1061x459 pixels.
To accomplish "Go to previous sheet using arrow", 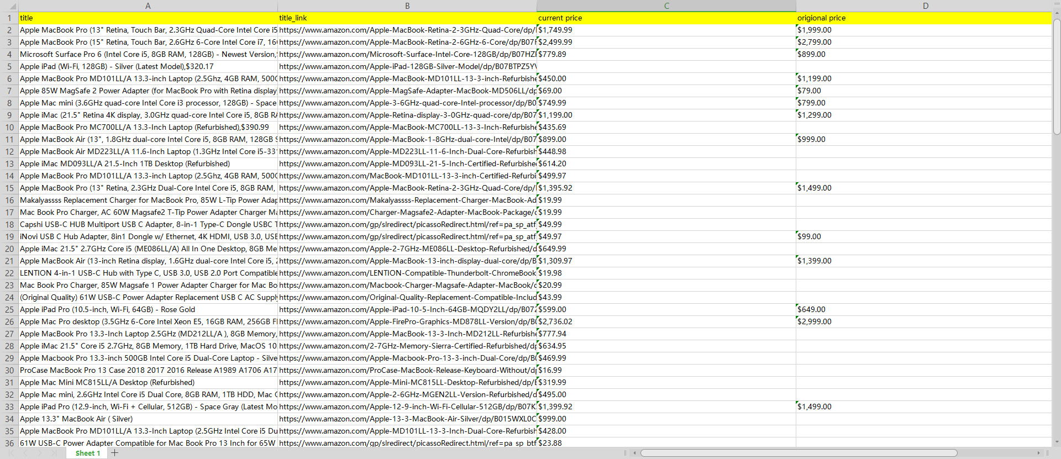I will [x=25, y=453].
